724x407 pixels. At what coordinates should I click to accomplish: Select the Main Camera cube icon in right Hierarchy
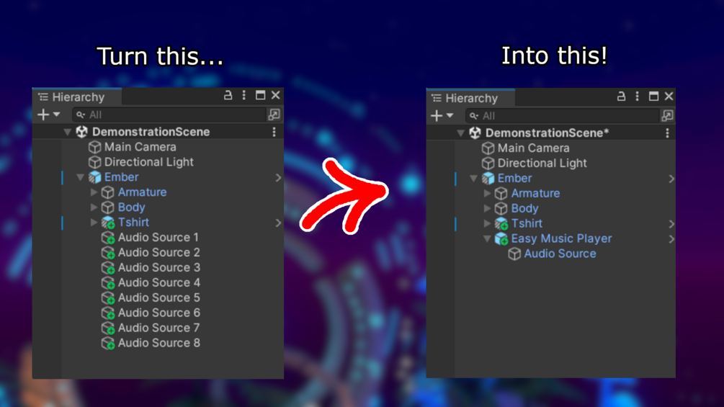488,148
